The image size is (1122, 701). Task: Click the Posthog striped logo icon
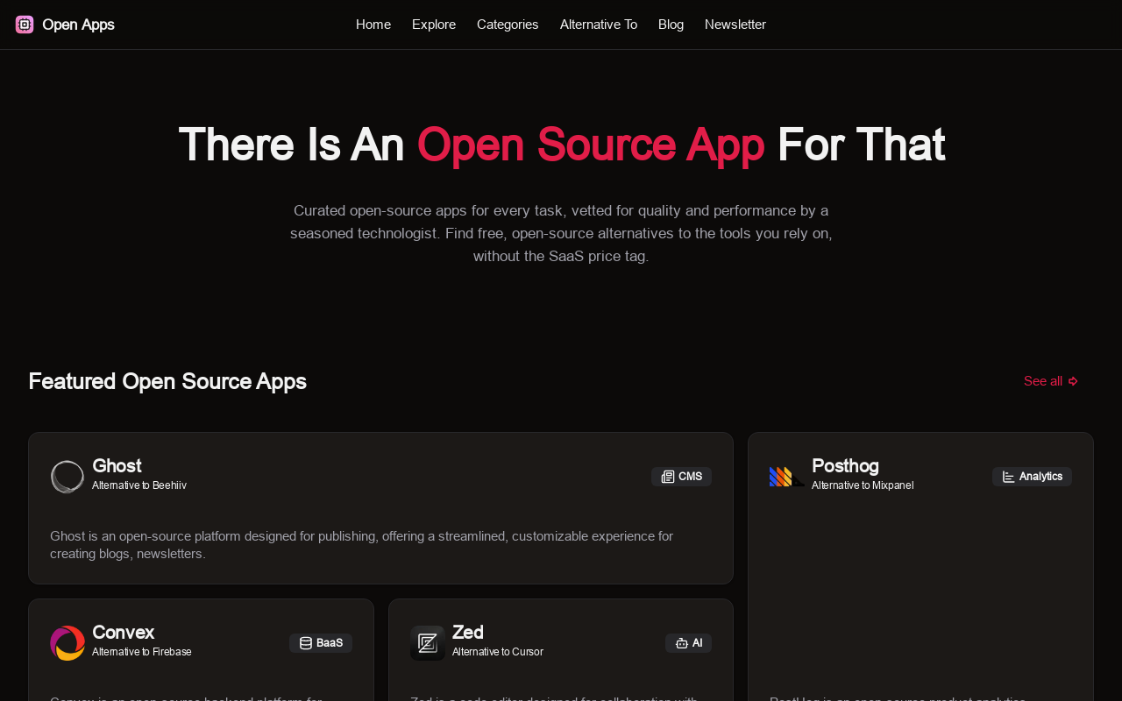(x=787, y=477)
